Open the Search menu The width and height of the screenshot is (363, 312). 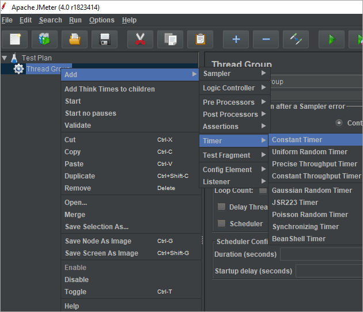50,20
